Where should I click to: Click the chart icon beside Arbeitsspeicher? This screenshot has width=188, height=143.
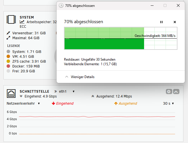pyautogui.click(x=22, y=22)
